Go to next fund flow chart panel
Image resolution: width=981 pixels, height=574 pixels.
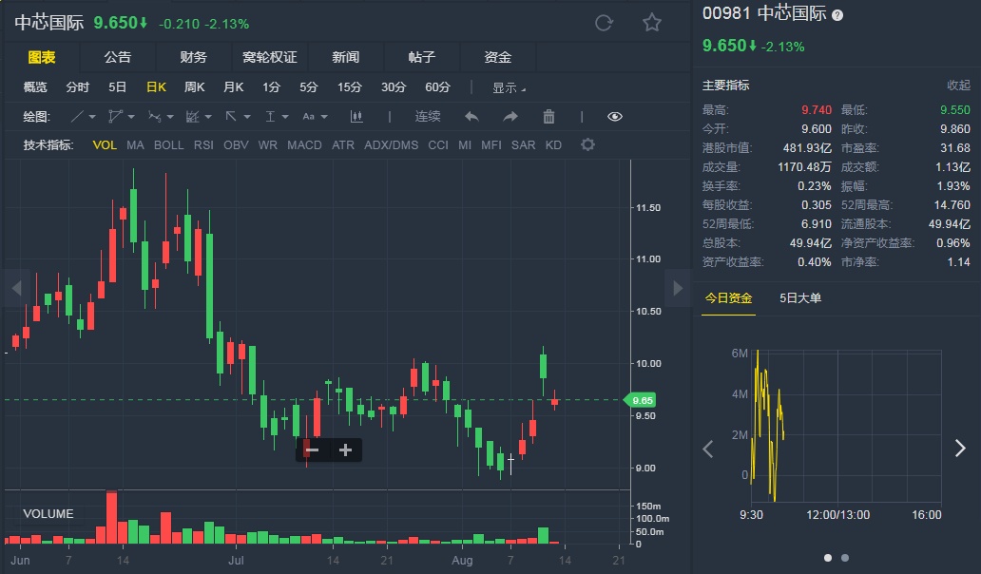[x=960, y=449]
